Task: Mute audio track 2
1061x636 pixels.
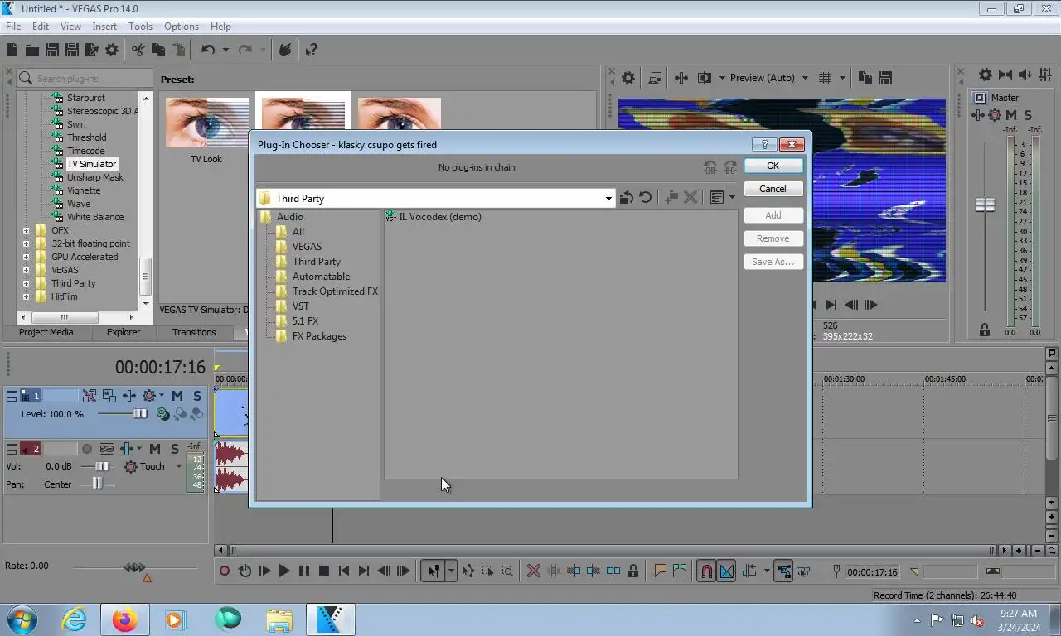Action: (x=155, y=449)
